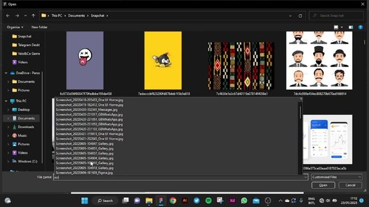Open Google Chrome from taskbar

[x=173, y=201]
